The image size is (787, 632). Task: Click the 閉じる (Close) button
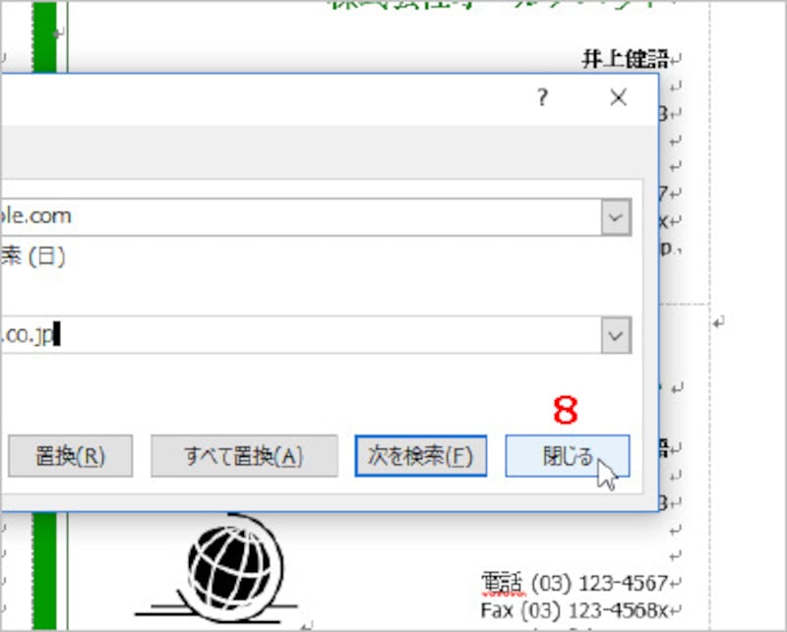click(568, 455)
